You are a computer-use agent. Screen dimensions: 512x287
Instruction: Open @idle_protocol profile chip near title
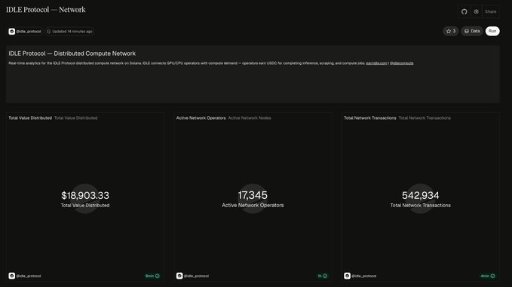pos(25,32)
